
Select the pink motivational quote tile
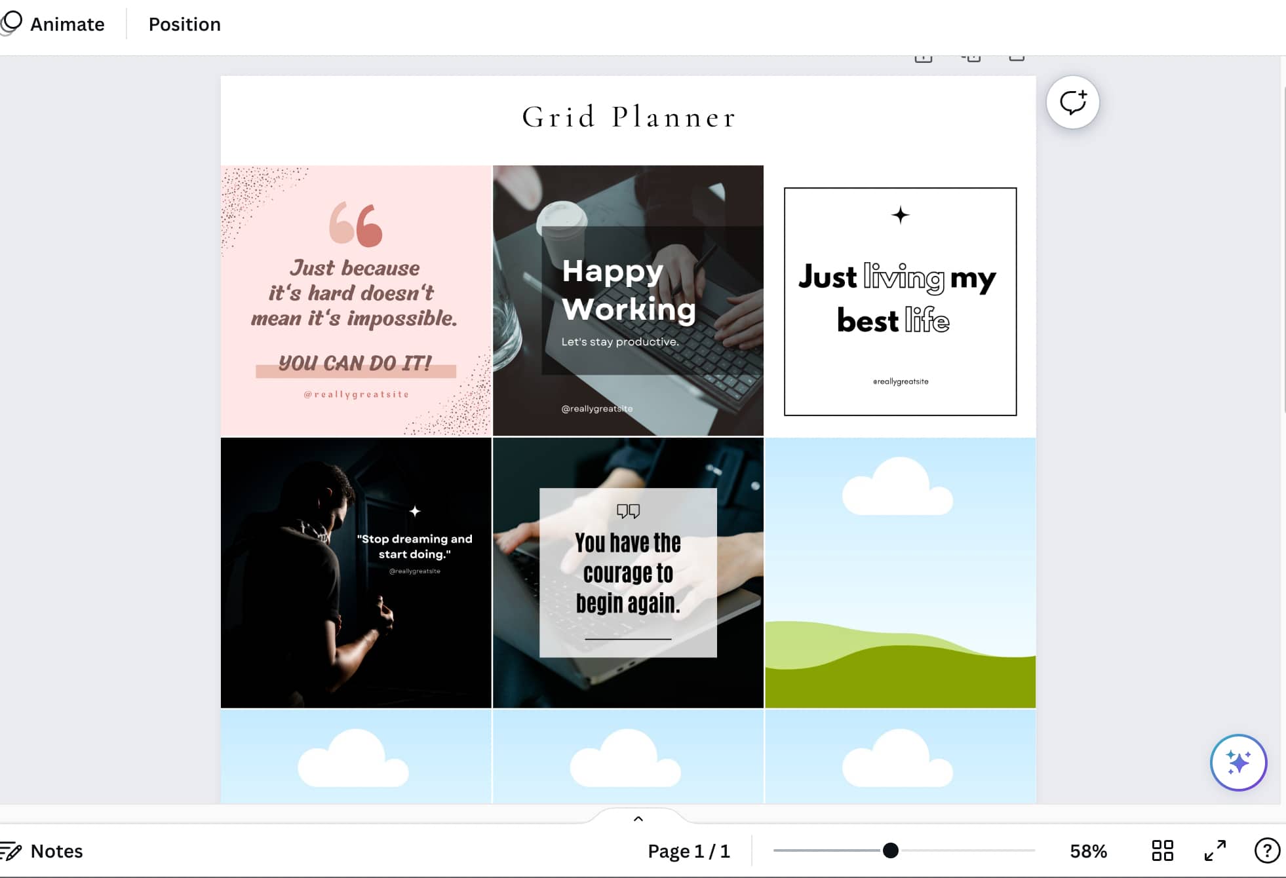pos(356,301)
